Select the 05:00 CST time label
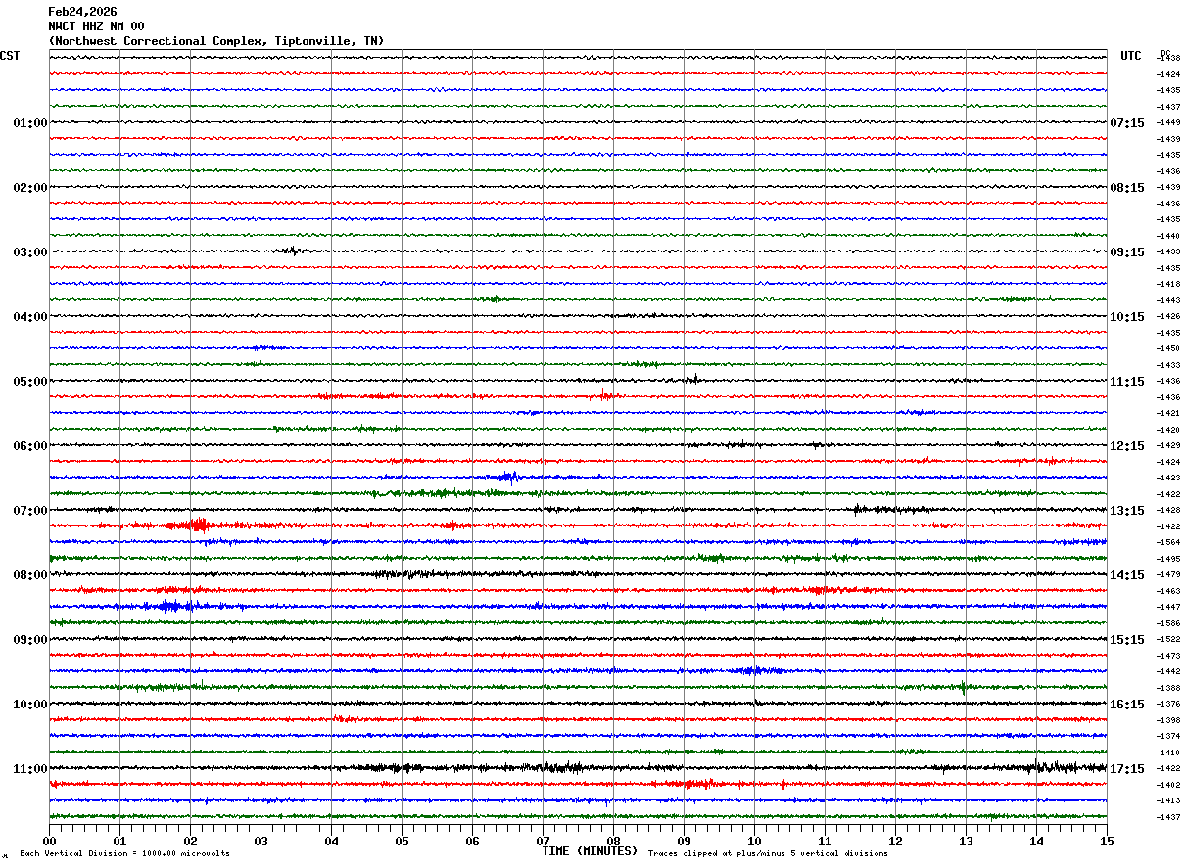The height and width of the screenshot is (867, 1185). (x=30, y=382)
